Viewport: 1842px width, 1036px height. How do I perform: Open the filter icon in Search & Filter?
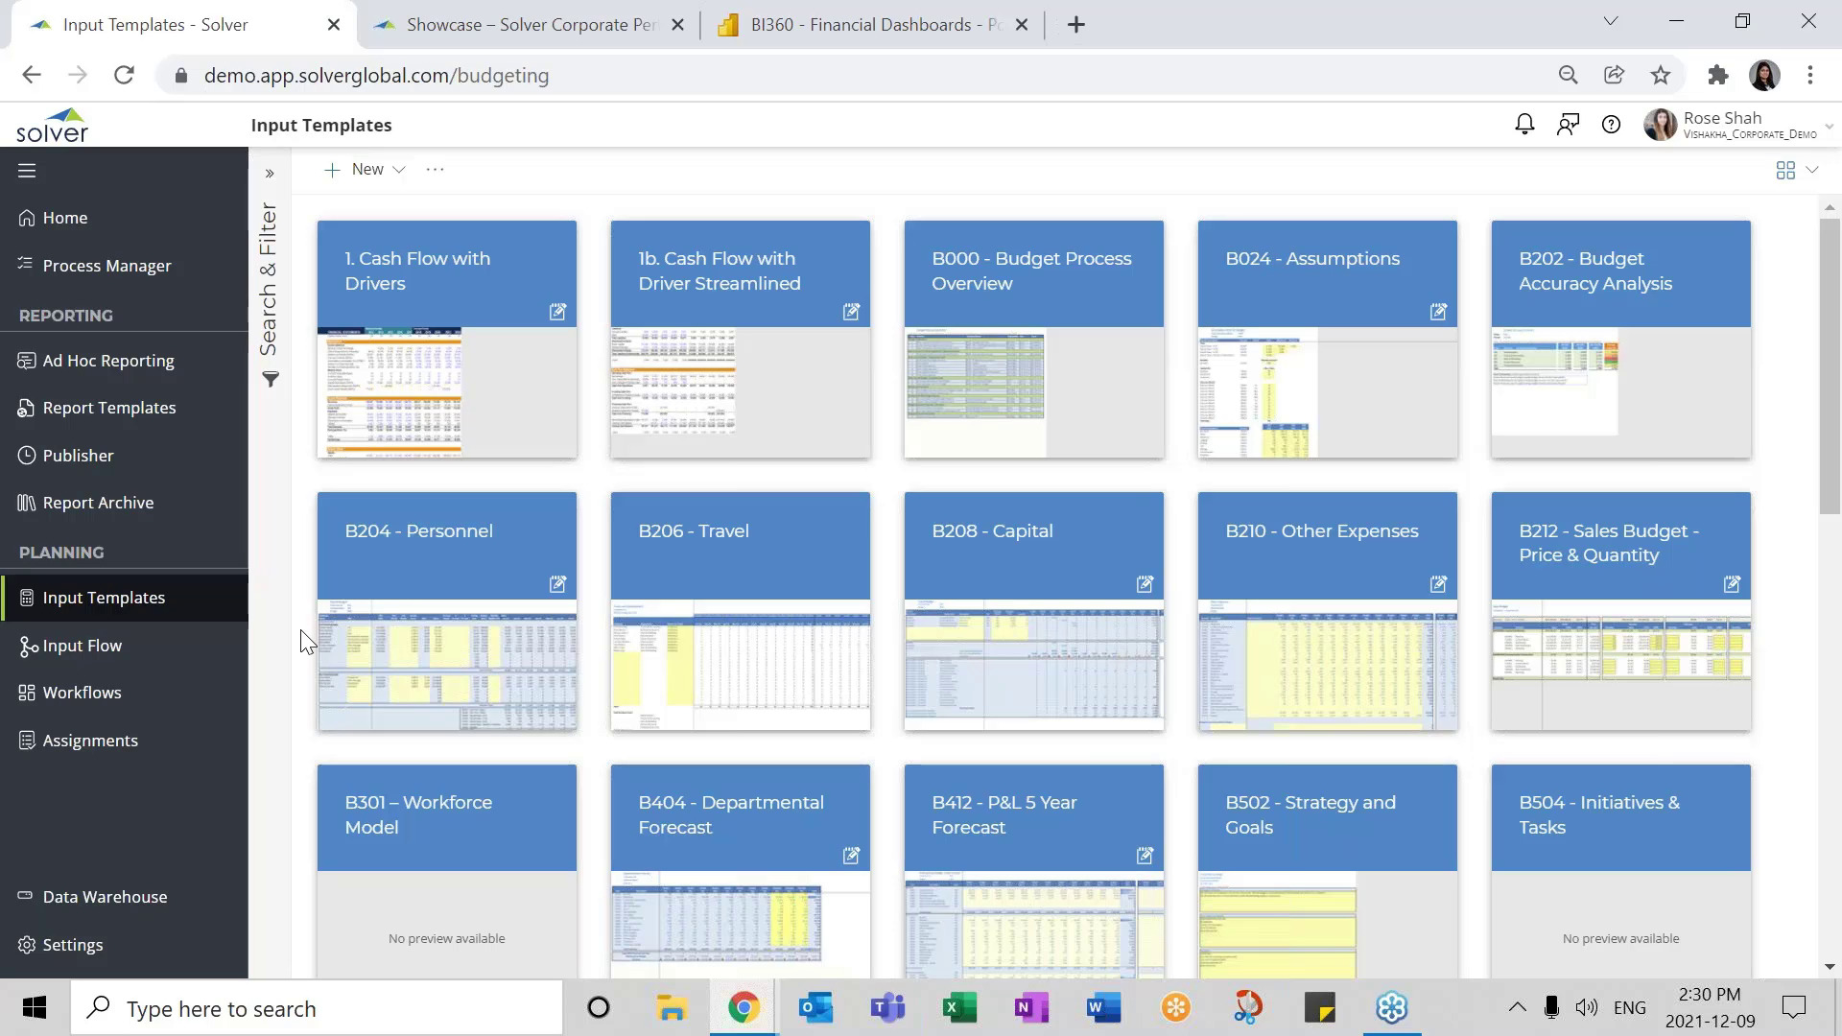[270, 380]
